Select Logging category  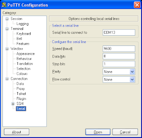click(22, 24)
